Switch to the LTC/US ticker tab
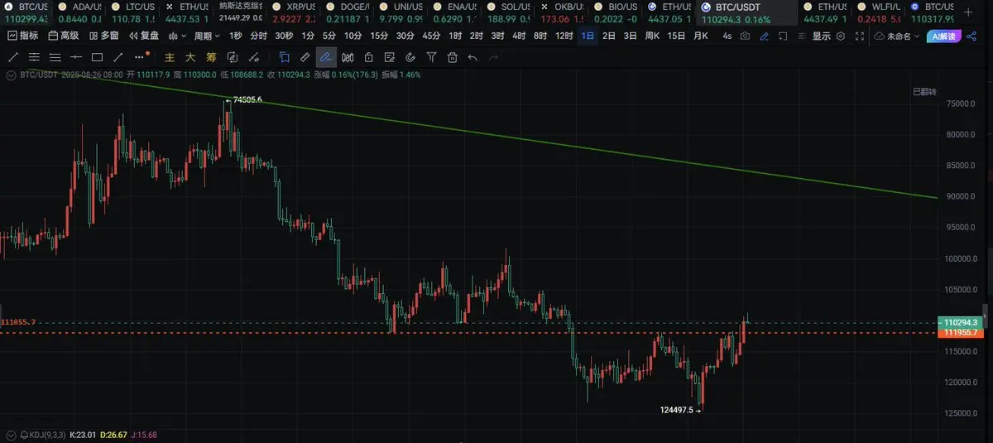Image resolution: width=993 pixels, height=443 pixels. [132, 12]
